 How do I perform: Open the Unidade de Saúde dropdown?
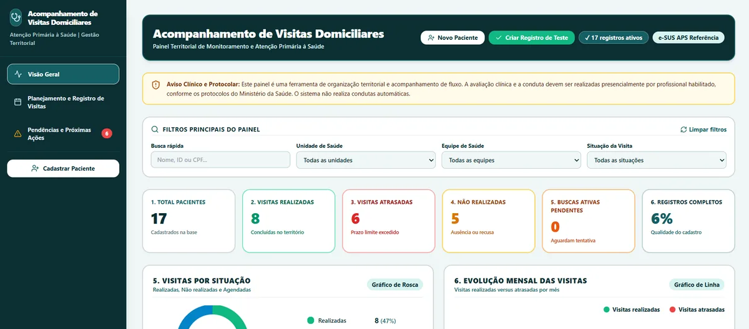pyautogui.click(x=366, y=160)
